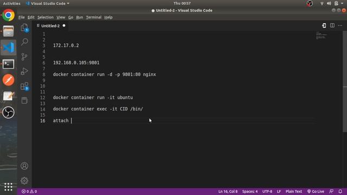Open Postman from the dock

click(x=9, y=80)
